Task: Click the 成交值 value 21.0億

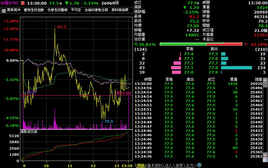Action: (x=261, y=31)
